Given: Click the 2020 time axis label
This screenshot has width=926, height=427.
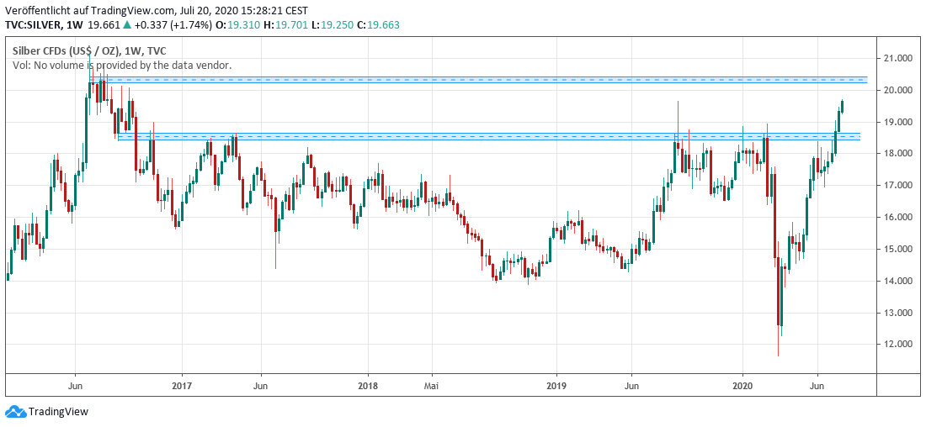Looking at the screenshot, I should (742, 385).
